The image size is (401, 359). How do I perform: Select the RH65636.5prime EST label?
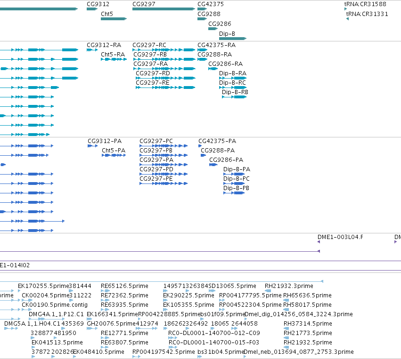pyautogui.click(x=307, y=295)
